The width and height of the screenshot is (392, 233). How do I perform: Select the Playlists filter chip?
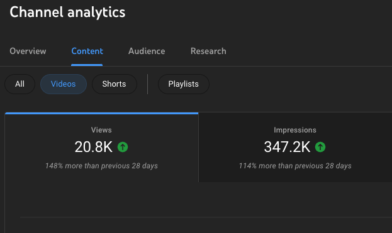184,84
